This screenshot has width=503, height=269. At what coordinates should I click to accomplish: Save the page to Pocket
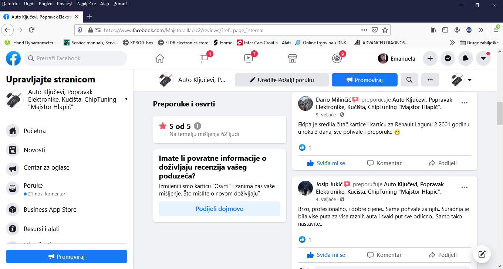(x=375, y=30)
